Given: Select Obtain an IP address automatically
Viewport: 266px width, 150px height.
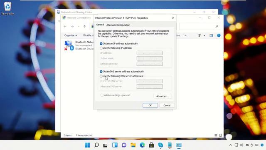Looking at the screenshot, I should [x=101, y=44].
